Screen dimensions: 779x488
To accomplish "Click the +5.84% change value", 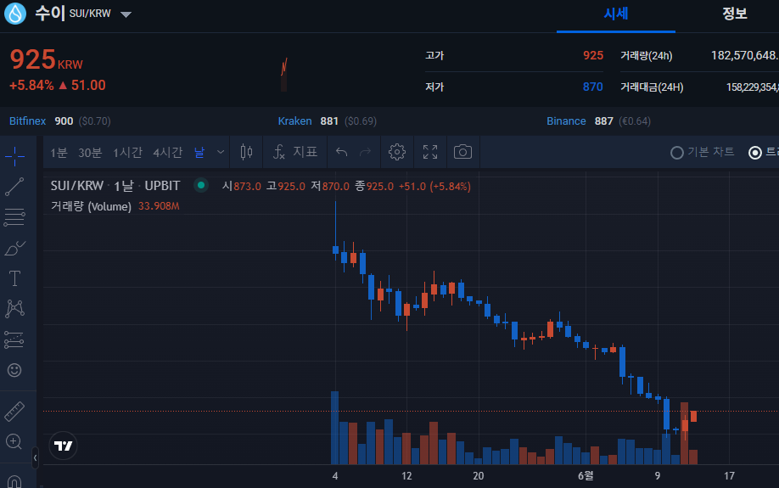I will pyautogui.click(x=31, y=85).
